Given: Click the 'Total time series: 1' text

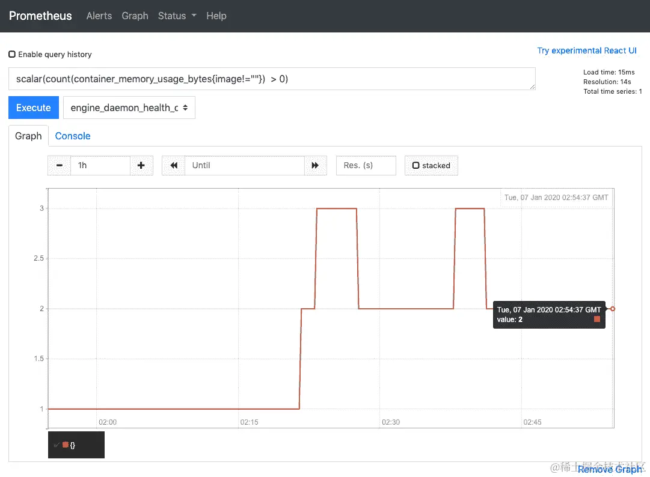Looking at the screenshot, I should (612, 91).
